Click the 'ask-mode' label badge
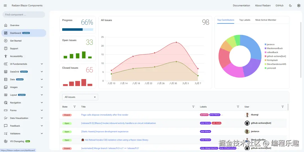 tap(216, 123)
